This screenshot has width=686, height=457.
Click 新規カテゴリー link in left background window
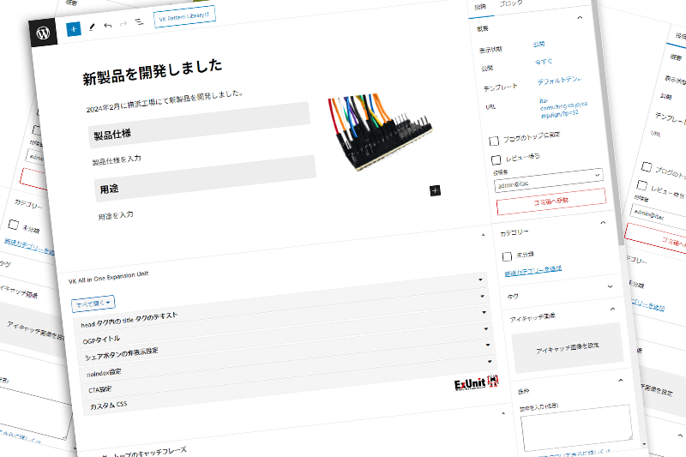[29, 247]
